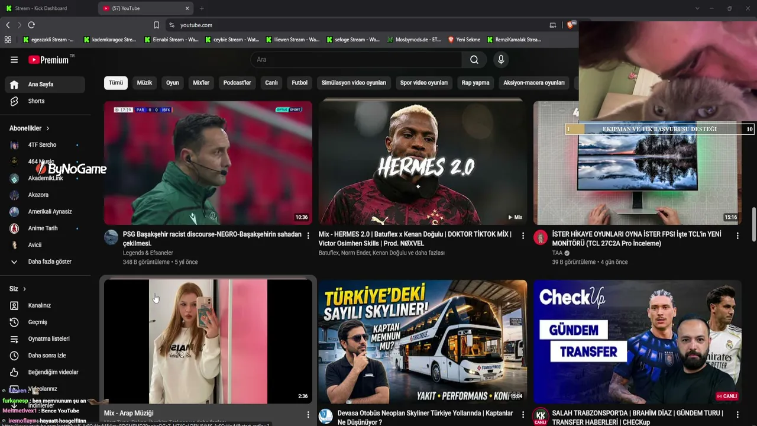Select the Mix'ler filter chip
The image size is (757, 426).
tap(201, 83)
